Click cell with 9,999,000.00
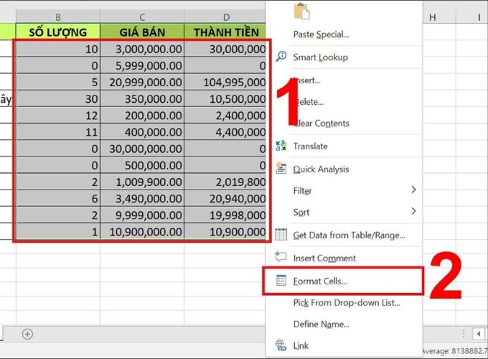The height and width of the screenshot is (359, 488). [x=142, y=215]
